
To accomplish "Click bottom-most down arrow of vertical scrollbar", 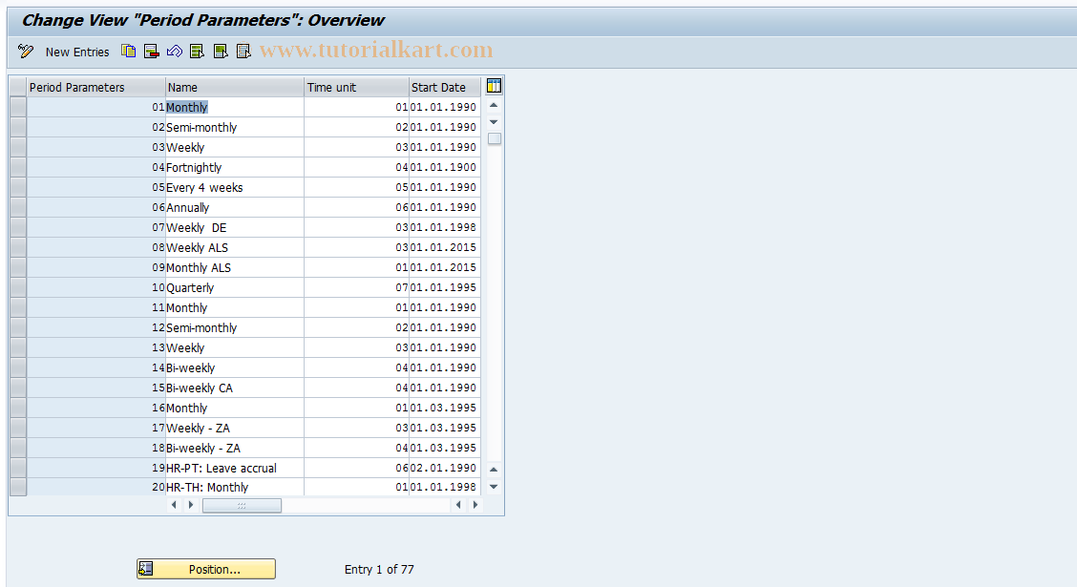I will point(494,487).
